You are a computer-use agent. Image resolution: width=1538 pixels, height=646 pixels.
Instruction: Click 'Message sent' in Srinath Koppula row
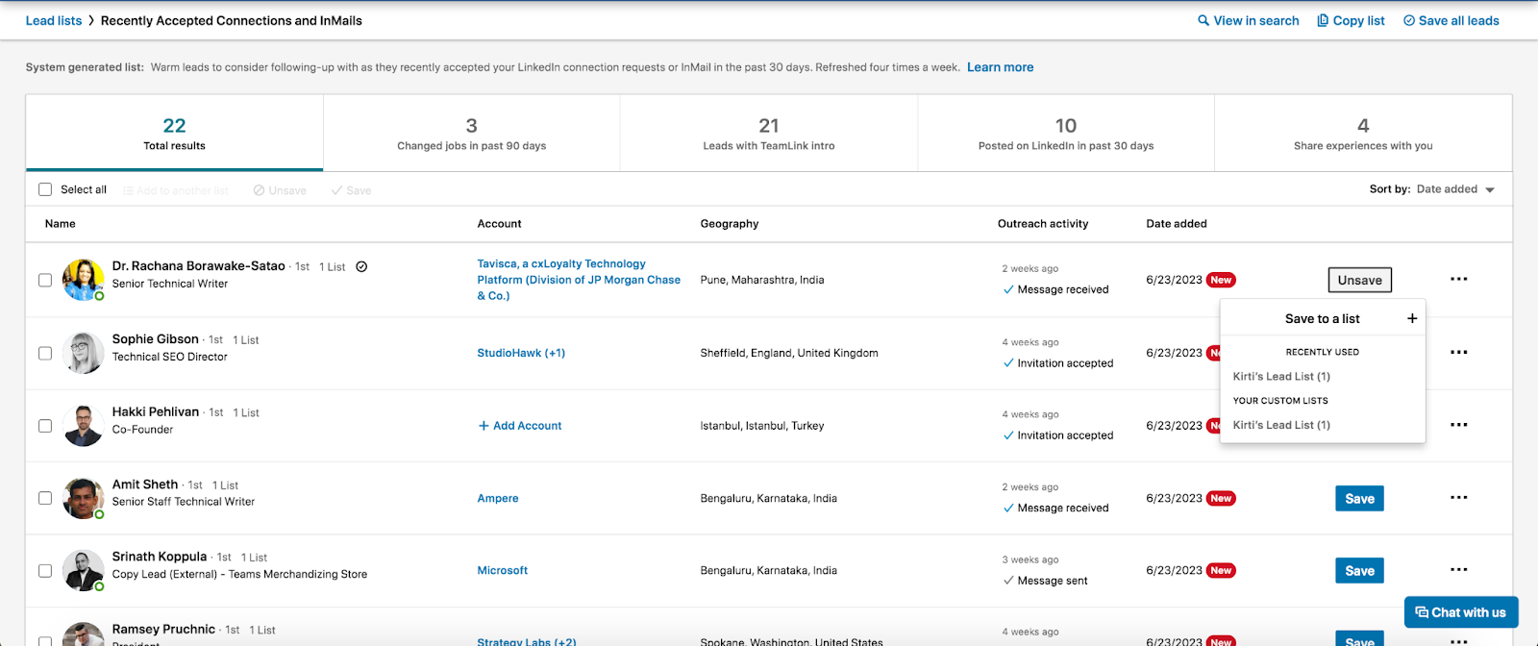pos(1053,581)
